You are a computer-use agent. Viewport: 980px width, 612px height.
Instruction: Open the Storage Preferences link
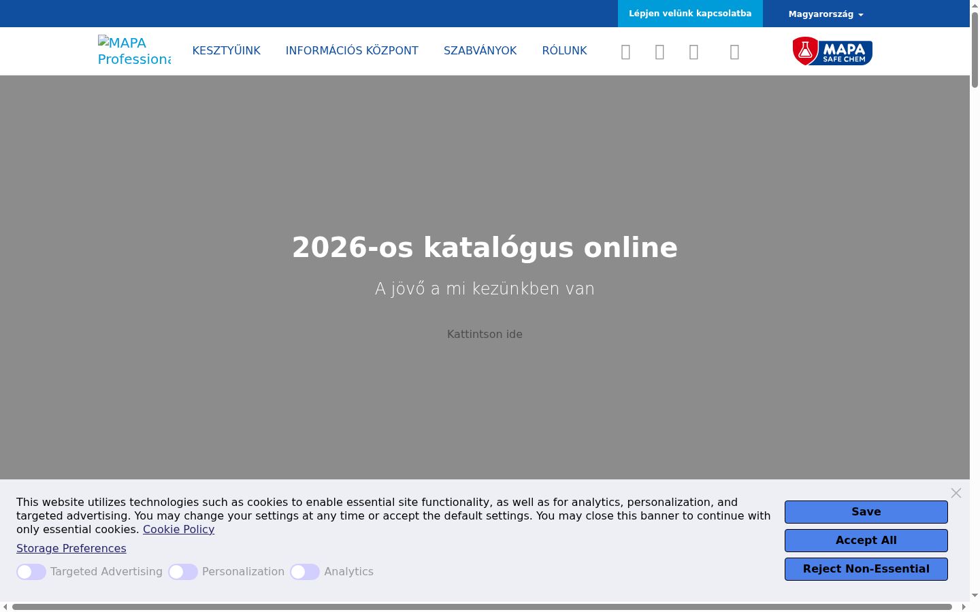[x=71, y=549]
